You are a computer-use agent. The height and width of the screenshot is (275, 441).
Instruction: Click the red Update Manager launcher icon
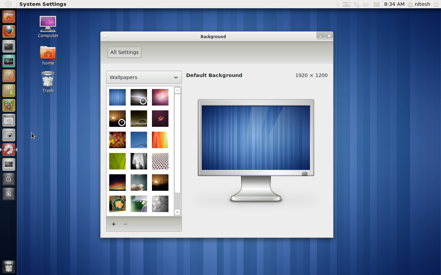(x=9, y=150)
